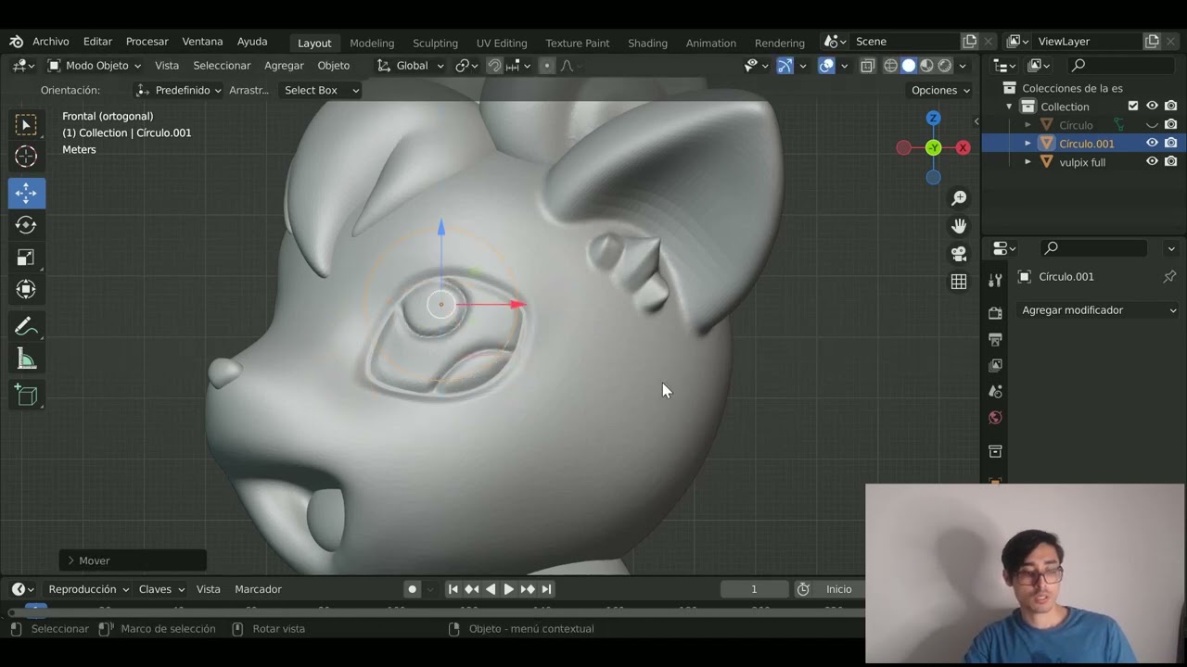Select the Cursor tool
1187x667 pixels.
point(26,157)
